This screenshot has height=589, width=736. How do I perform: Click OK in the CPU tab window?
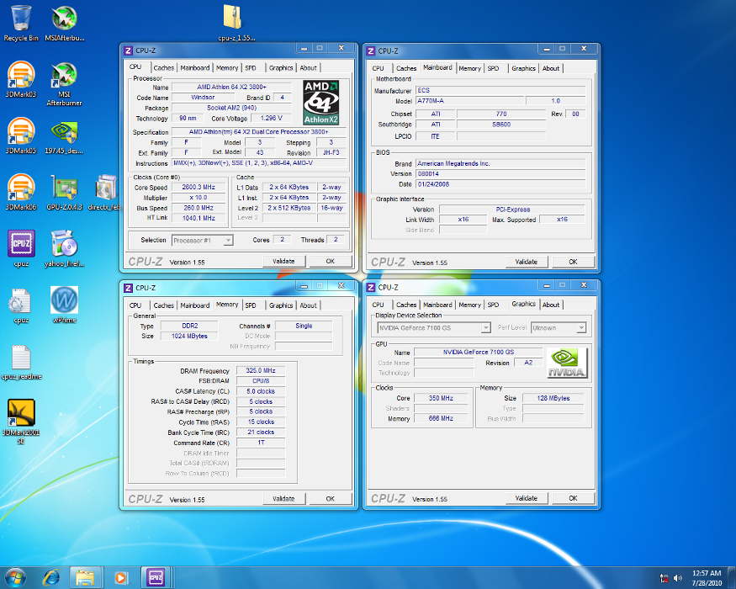tap(331, 261)
